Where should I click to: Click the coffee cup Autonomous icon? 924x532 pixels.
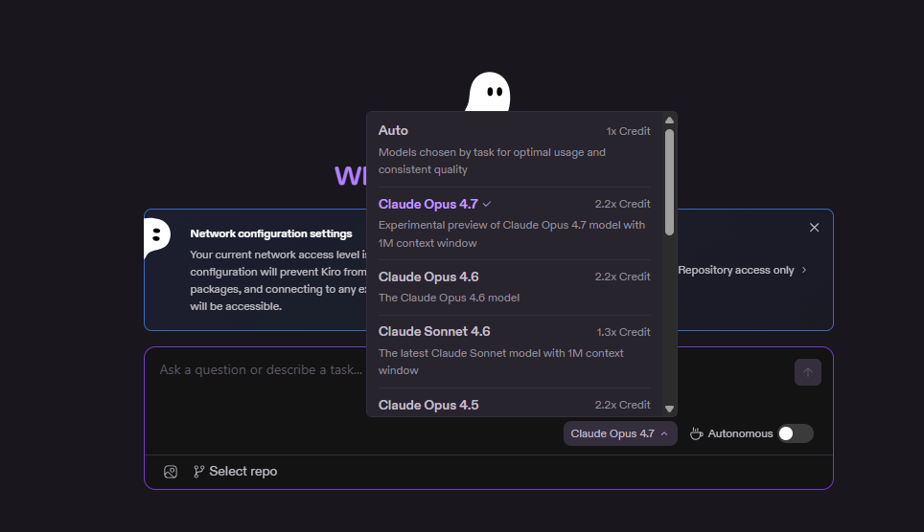click(697, 433)
